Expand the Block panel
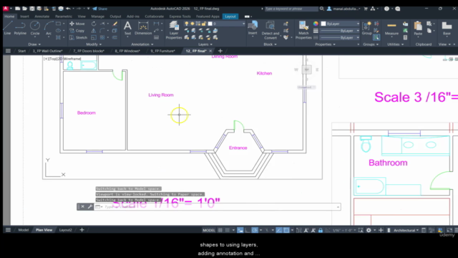Screen dimensions: 458x258 coord(271,44)
